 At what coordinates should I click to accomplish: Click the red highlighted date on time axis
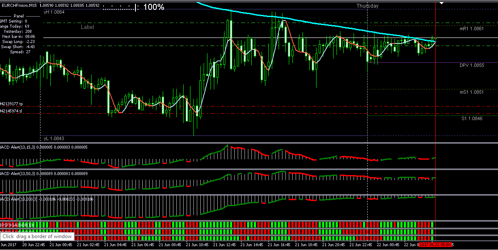point(435,245)
